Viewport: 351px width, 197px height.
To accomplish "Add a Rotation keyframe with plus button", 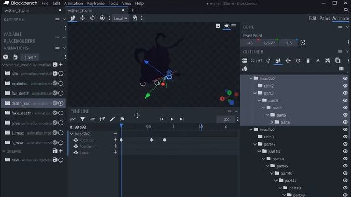I will pos(115,140).
